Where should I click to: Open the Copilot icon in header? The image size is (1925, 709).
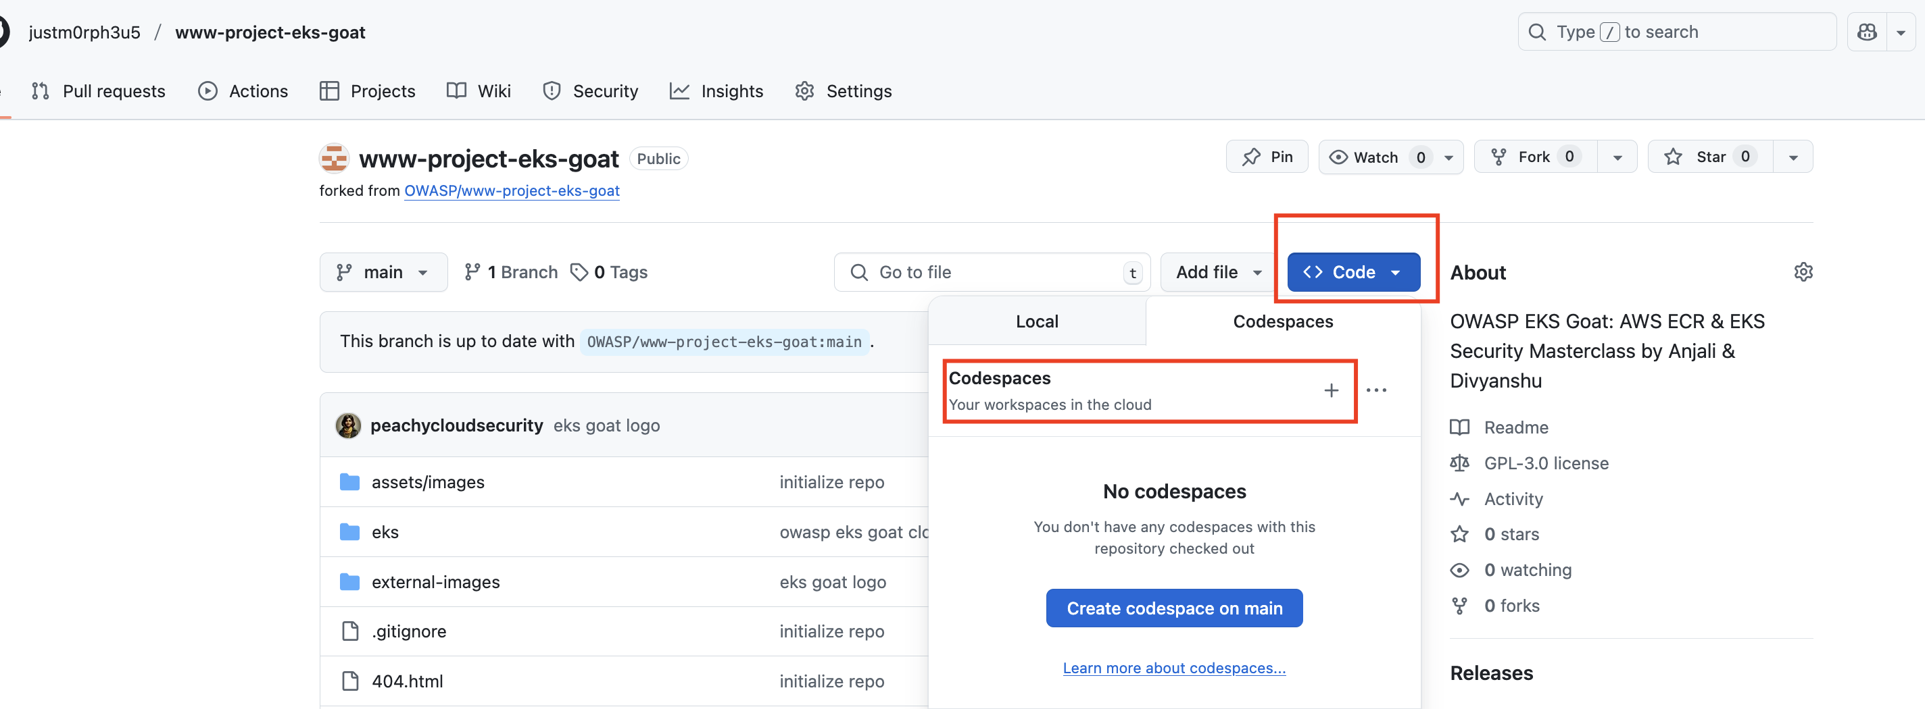[x=1867, y=32]
